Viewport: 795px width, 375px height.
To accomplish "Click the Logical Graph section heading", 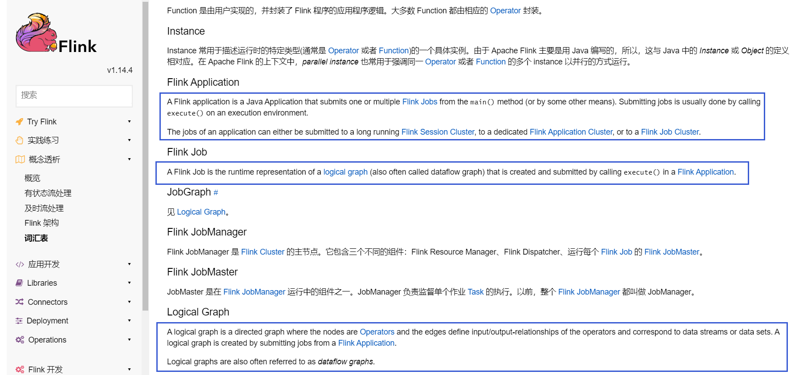I will [x=198, y=312].
